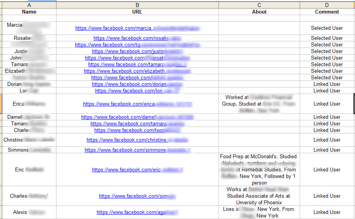
Task: Select the Simmone name cell
Action: [x=29, y=150]
